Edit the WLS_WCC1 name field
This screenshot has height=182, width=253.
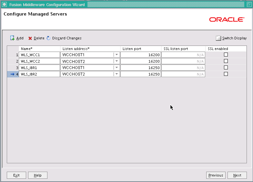[39, 55]
